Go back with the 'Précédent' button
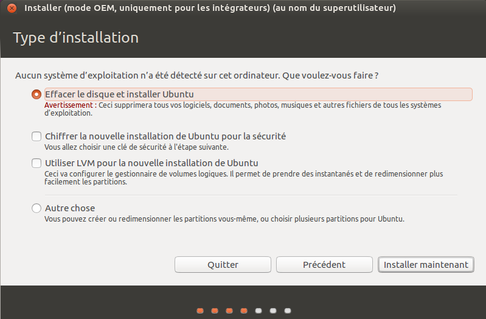486x319 pixels. click(x=324, y=264)
